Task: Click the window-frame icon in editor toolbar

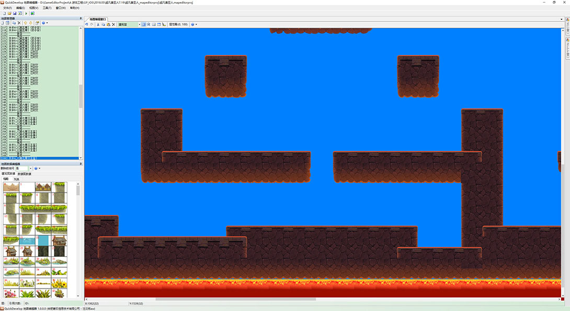Action: click(159, 25)
